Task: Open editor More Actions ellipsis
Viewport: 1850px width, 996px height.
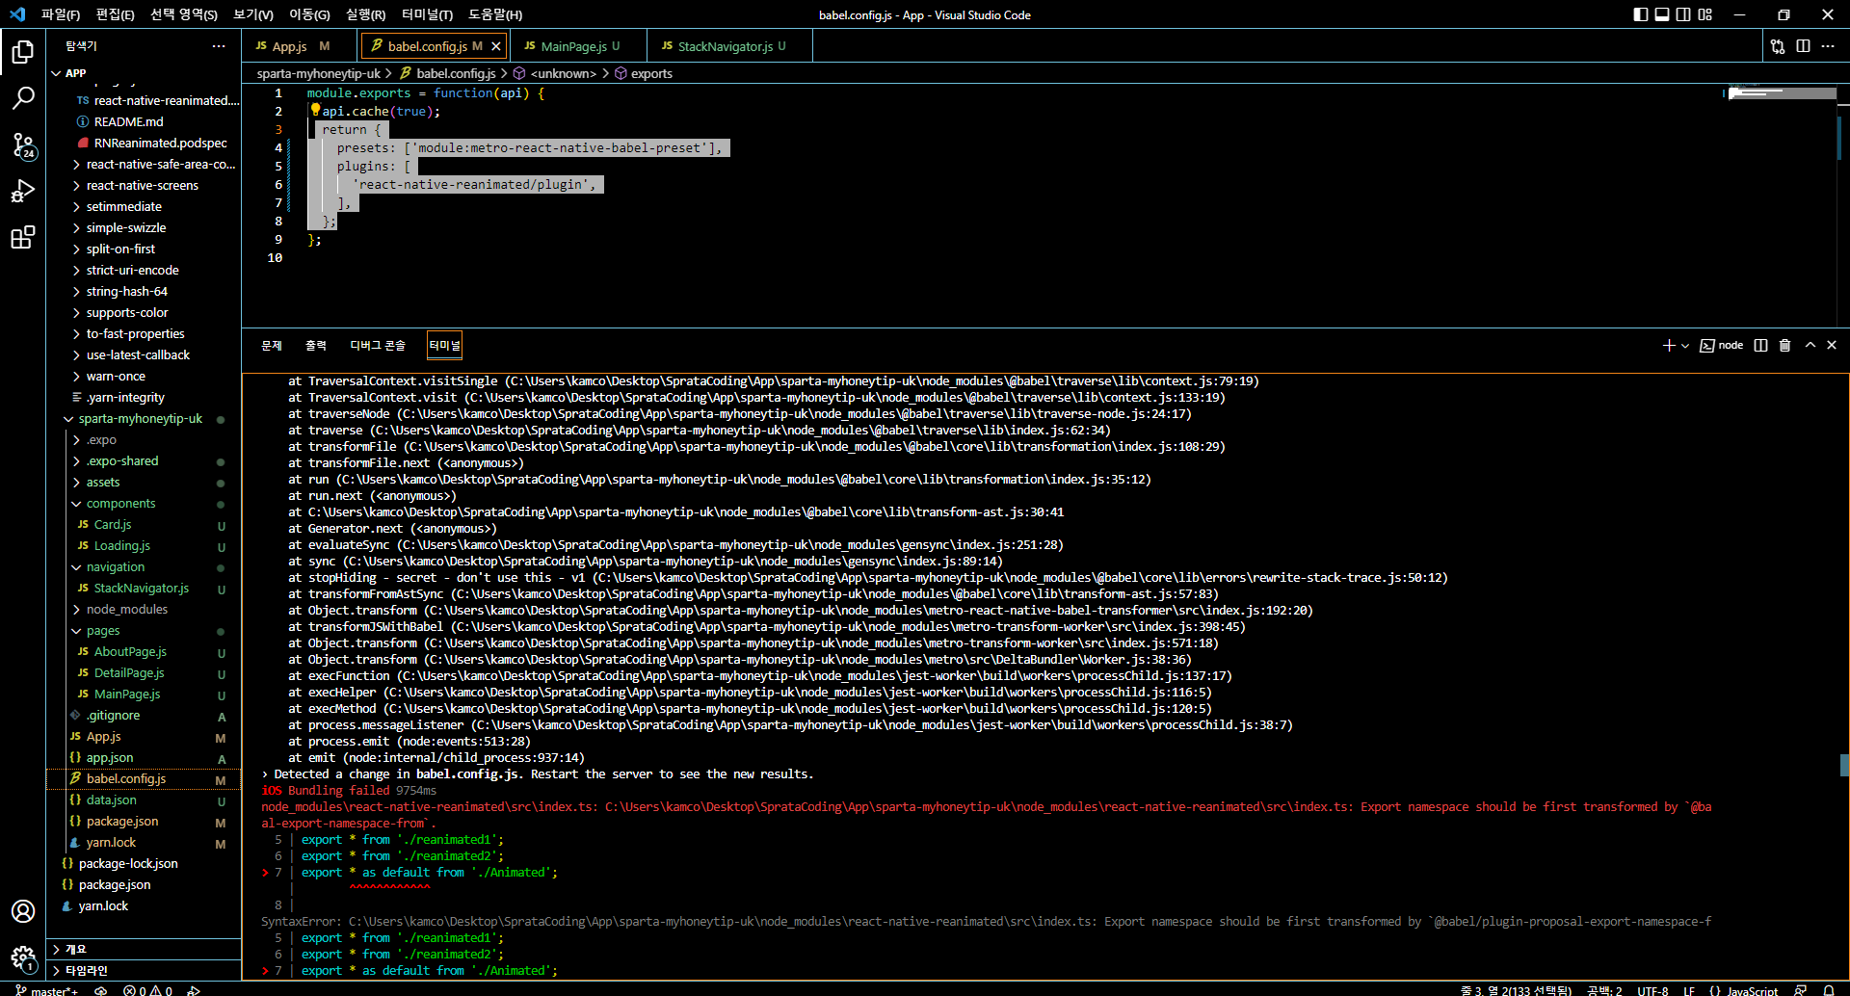Action: click(1828, 46)
